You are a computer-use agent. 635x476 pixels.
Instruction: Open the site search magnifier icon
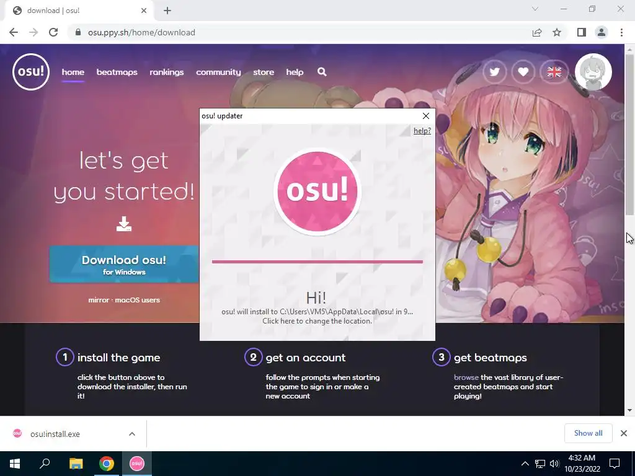[322, 72]
